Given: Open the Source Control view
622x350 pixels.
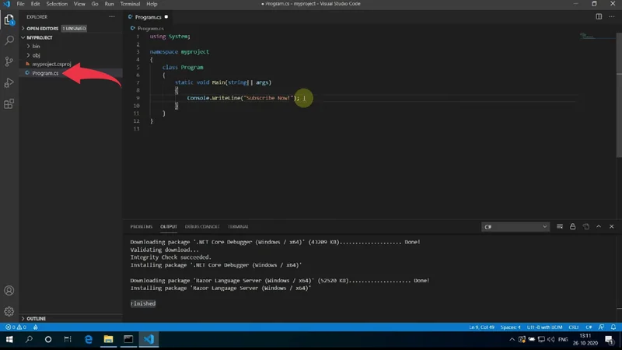Looking at the screenshot, I should click(x=9, y=61).
